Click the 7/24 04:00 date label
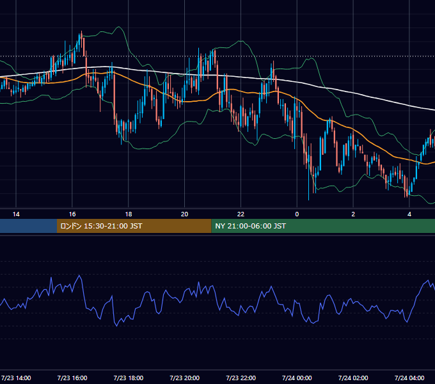 409,378
